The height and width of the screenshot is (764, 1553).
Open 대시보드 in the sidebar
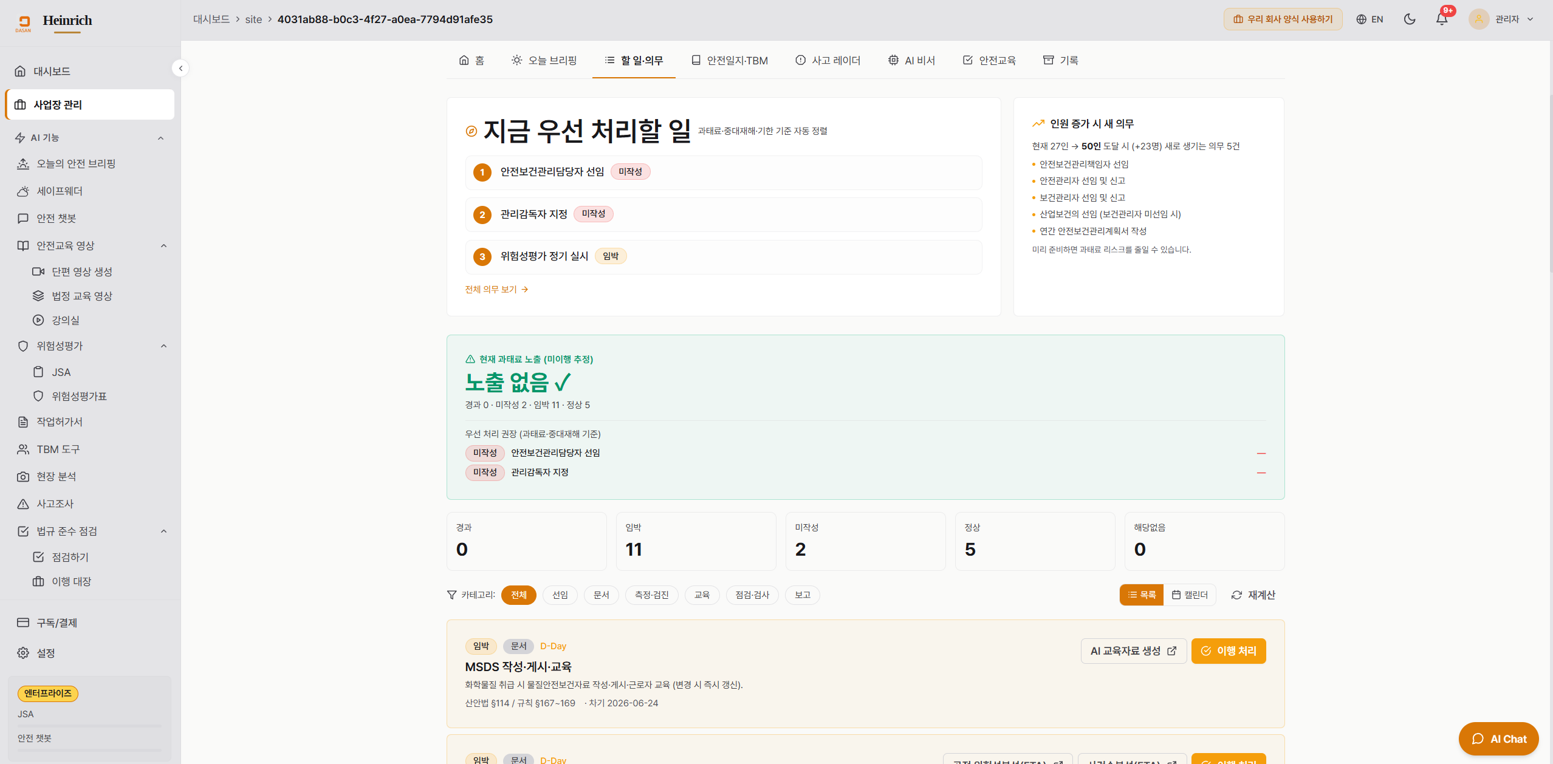[x=90, y=71]
